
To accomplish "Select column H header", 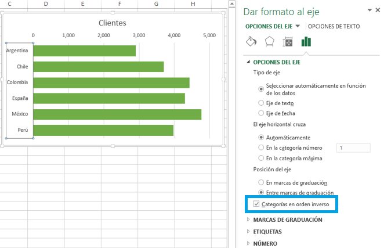I will (x=193, y=4).
